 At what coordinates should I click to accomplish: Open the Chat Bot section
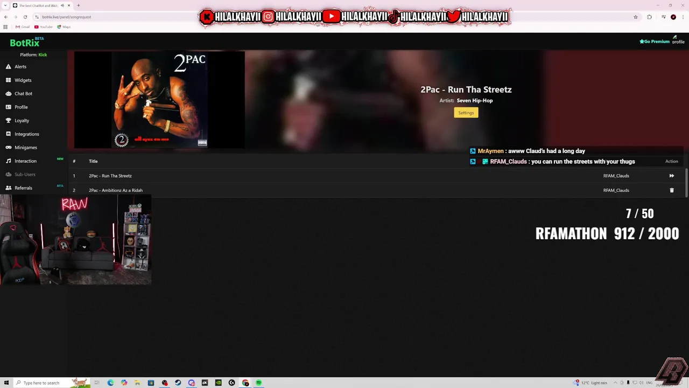click(x=19, y=94)
